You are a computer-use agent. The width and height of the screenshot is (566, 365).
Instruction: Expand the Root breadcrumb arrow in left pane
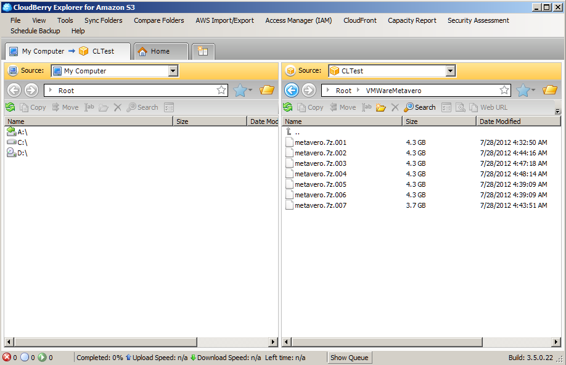[50, 90]
